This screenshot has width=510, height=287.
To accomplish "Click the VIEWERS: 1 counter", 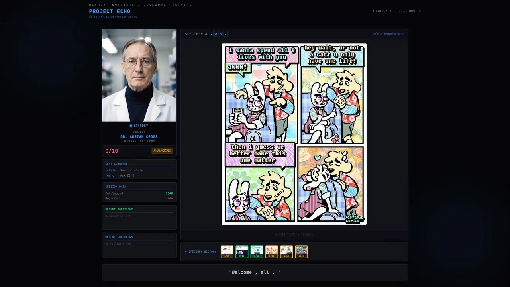I will coord(382,11).
